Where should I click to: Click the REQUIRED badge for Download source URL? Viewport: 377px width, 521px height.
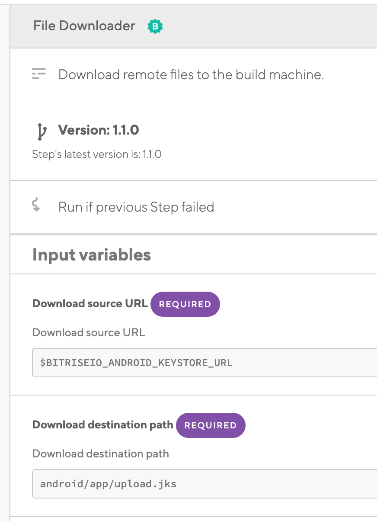pos(185,304)
